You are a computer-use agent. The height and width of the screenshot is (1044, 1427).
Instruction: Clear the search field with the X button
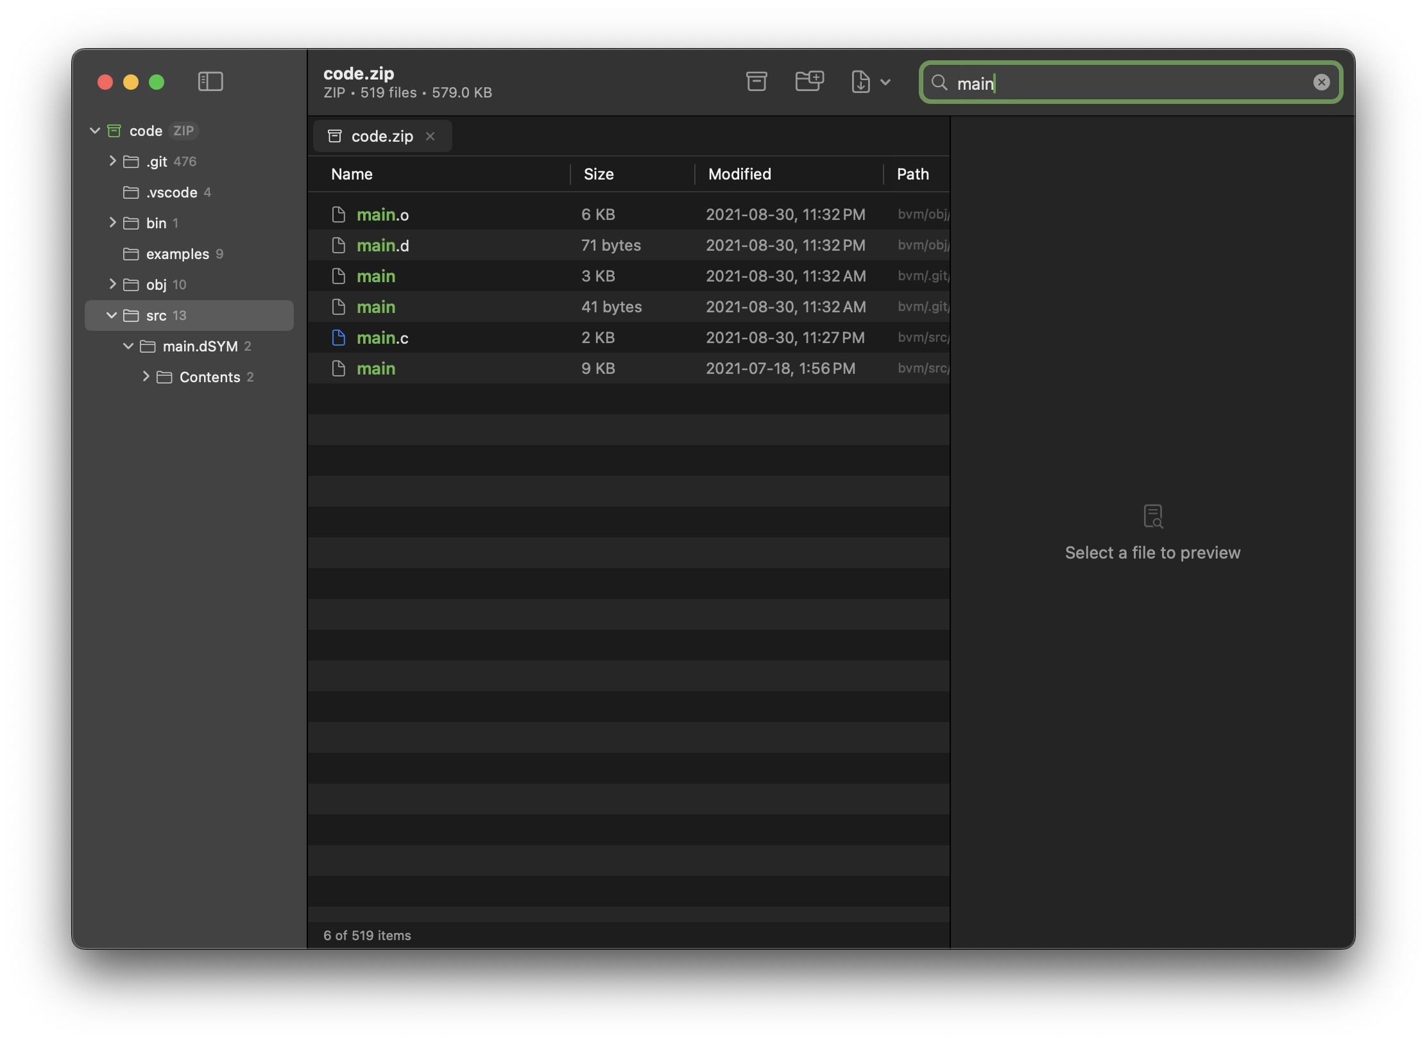pos(1321,82)
